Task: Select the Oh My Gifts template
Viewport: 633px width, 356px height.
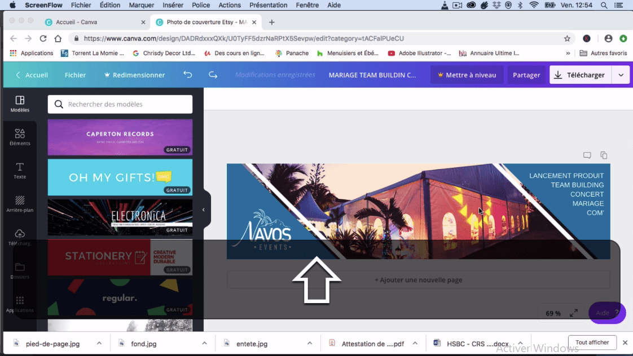Action: click(120, 177)
